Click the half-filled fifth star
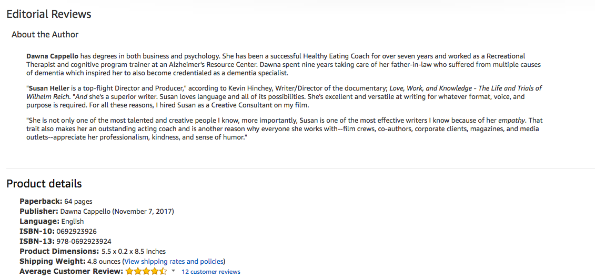The width and height of the screenshot is (595, 278). click(x=163, y=271)
